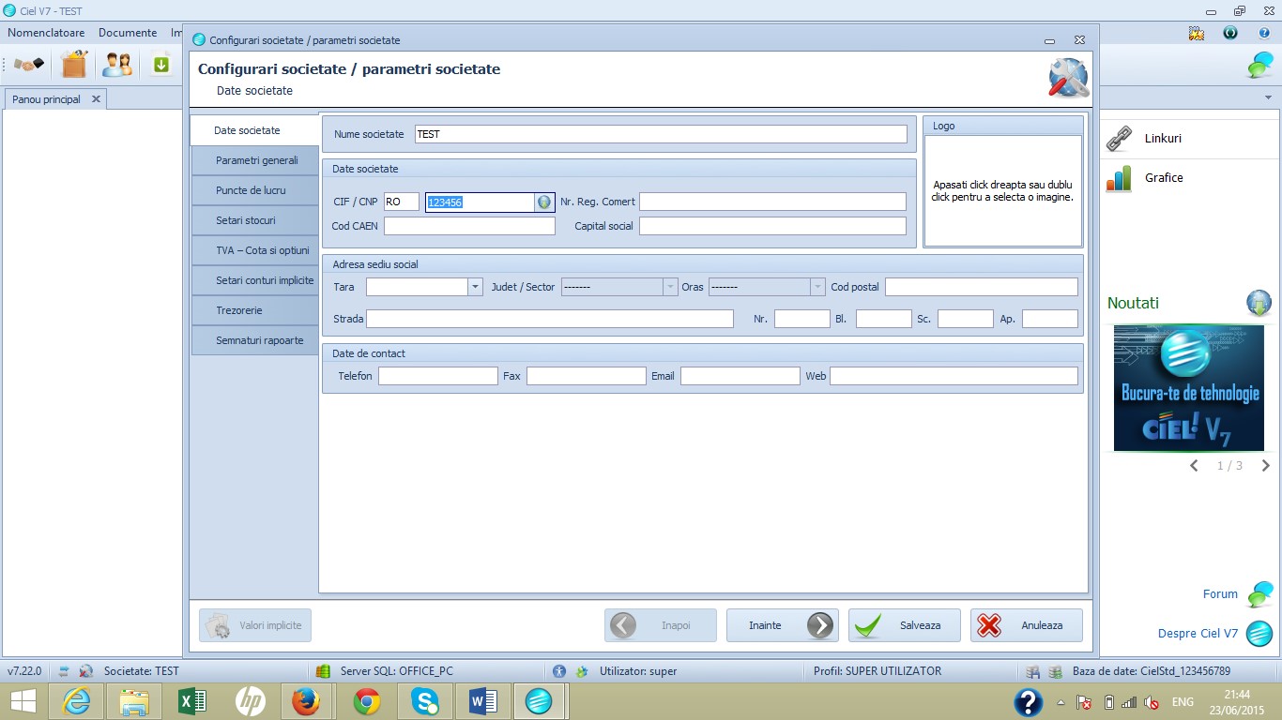Click the two-people users toolbar icon
This screenshot has width=1282, height=720.
[117, 65]
